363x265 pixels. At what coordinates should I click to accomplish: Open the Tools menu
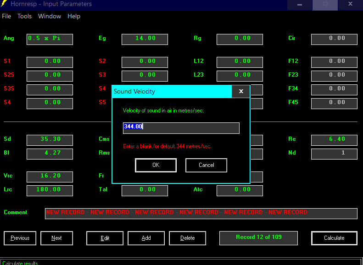tap(24, 16)
